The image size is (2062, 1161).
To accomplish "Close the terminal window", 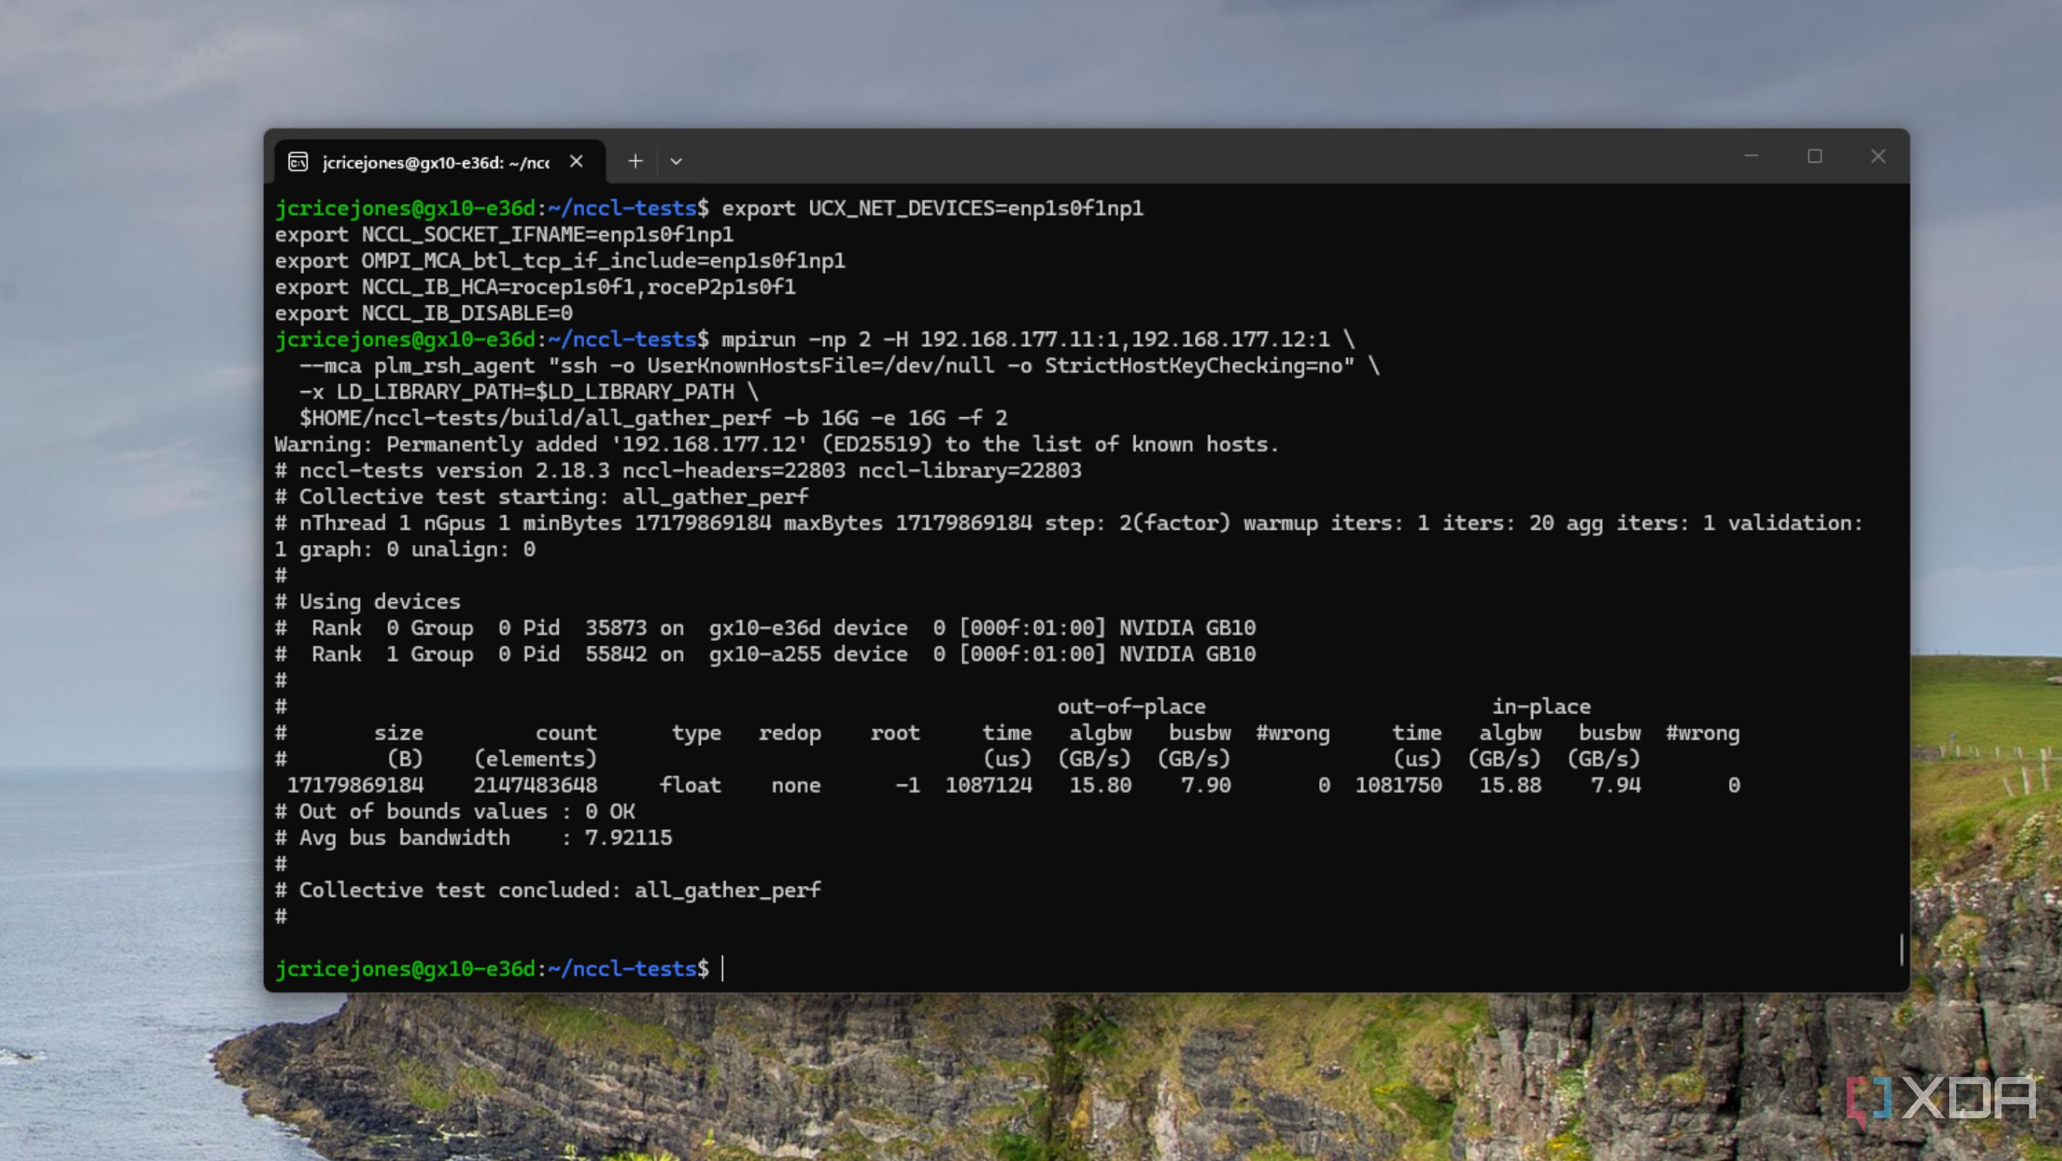I will pos(1878,156).
